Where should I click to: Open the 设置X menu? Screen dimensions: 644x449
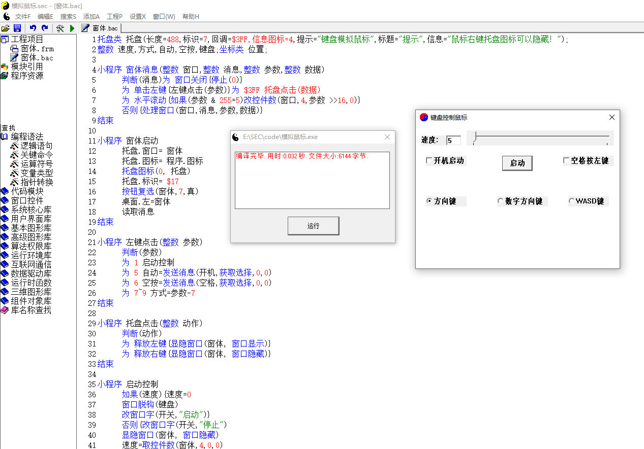(x=138, y=17)
